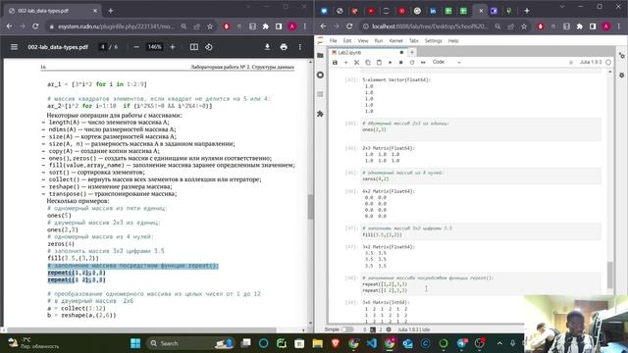This screenshot has width=628, height=353.
Task: Open the JupyterLab Settings menu
Action: pyautogui.click(x=434, y=41)
